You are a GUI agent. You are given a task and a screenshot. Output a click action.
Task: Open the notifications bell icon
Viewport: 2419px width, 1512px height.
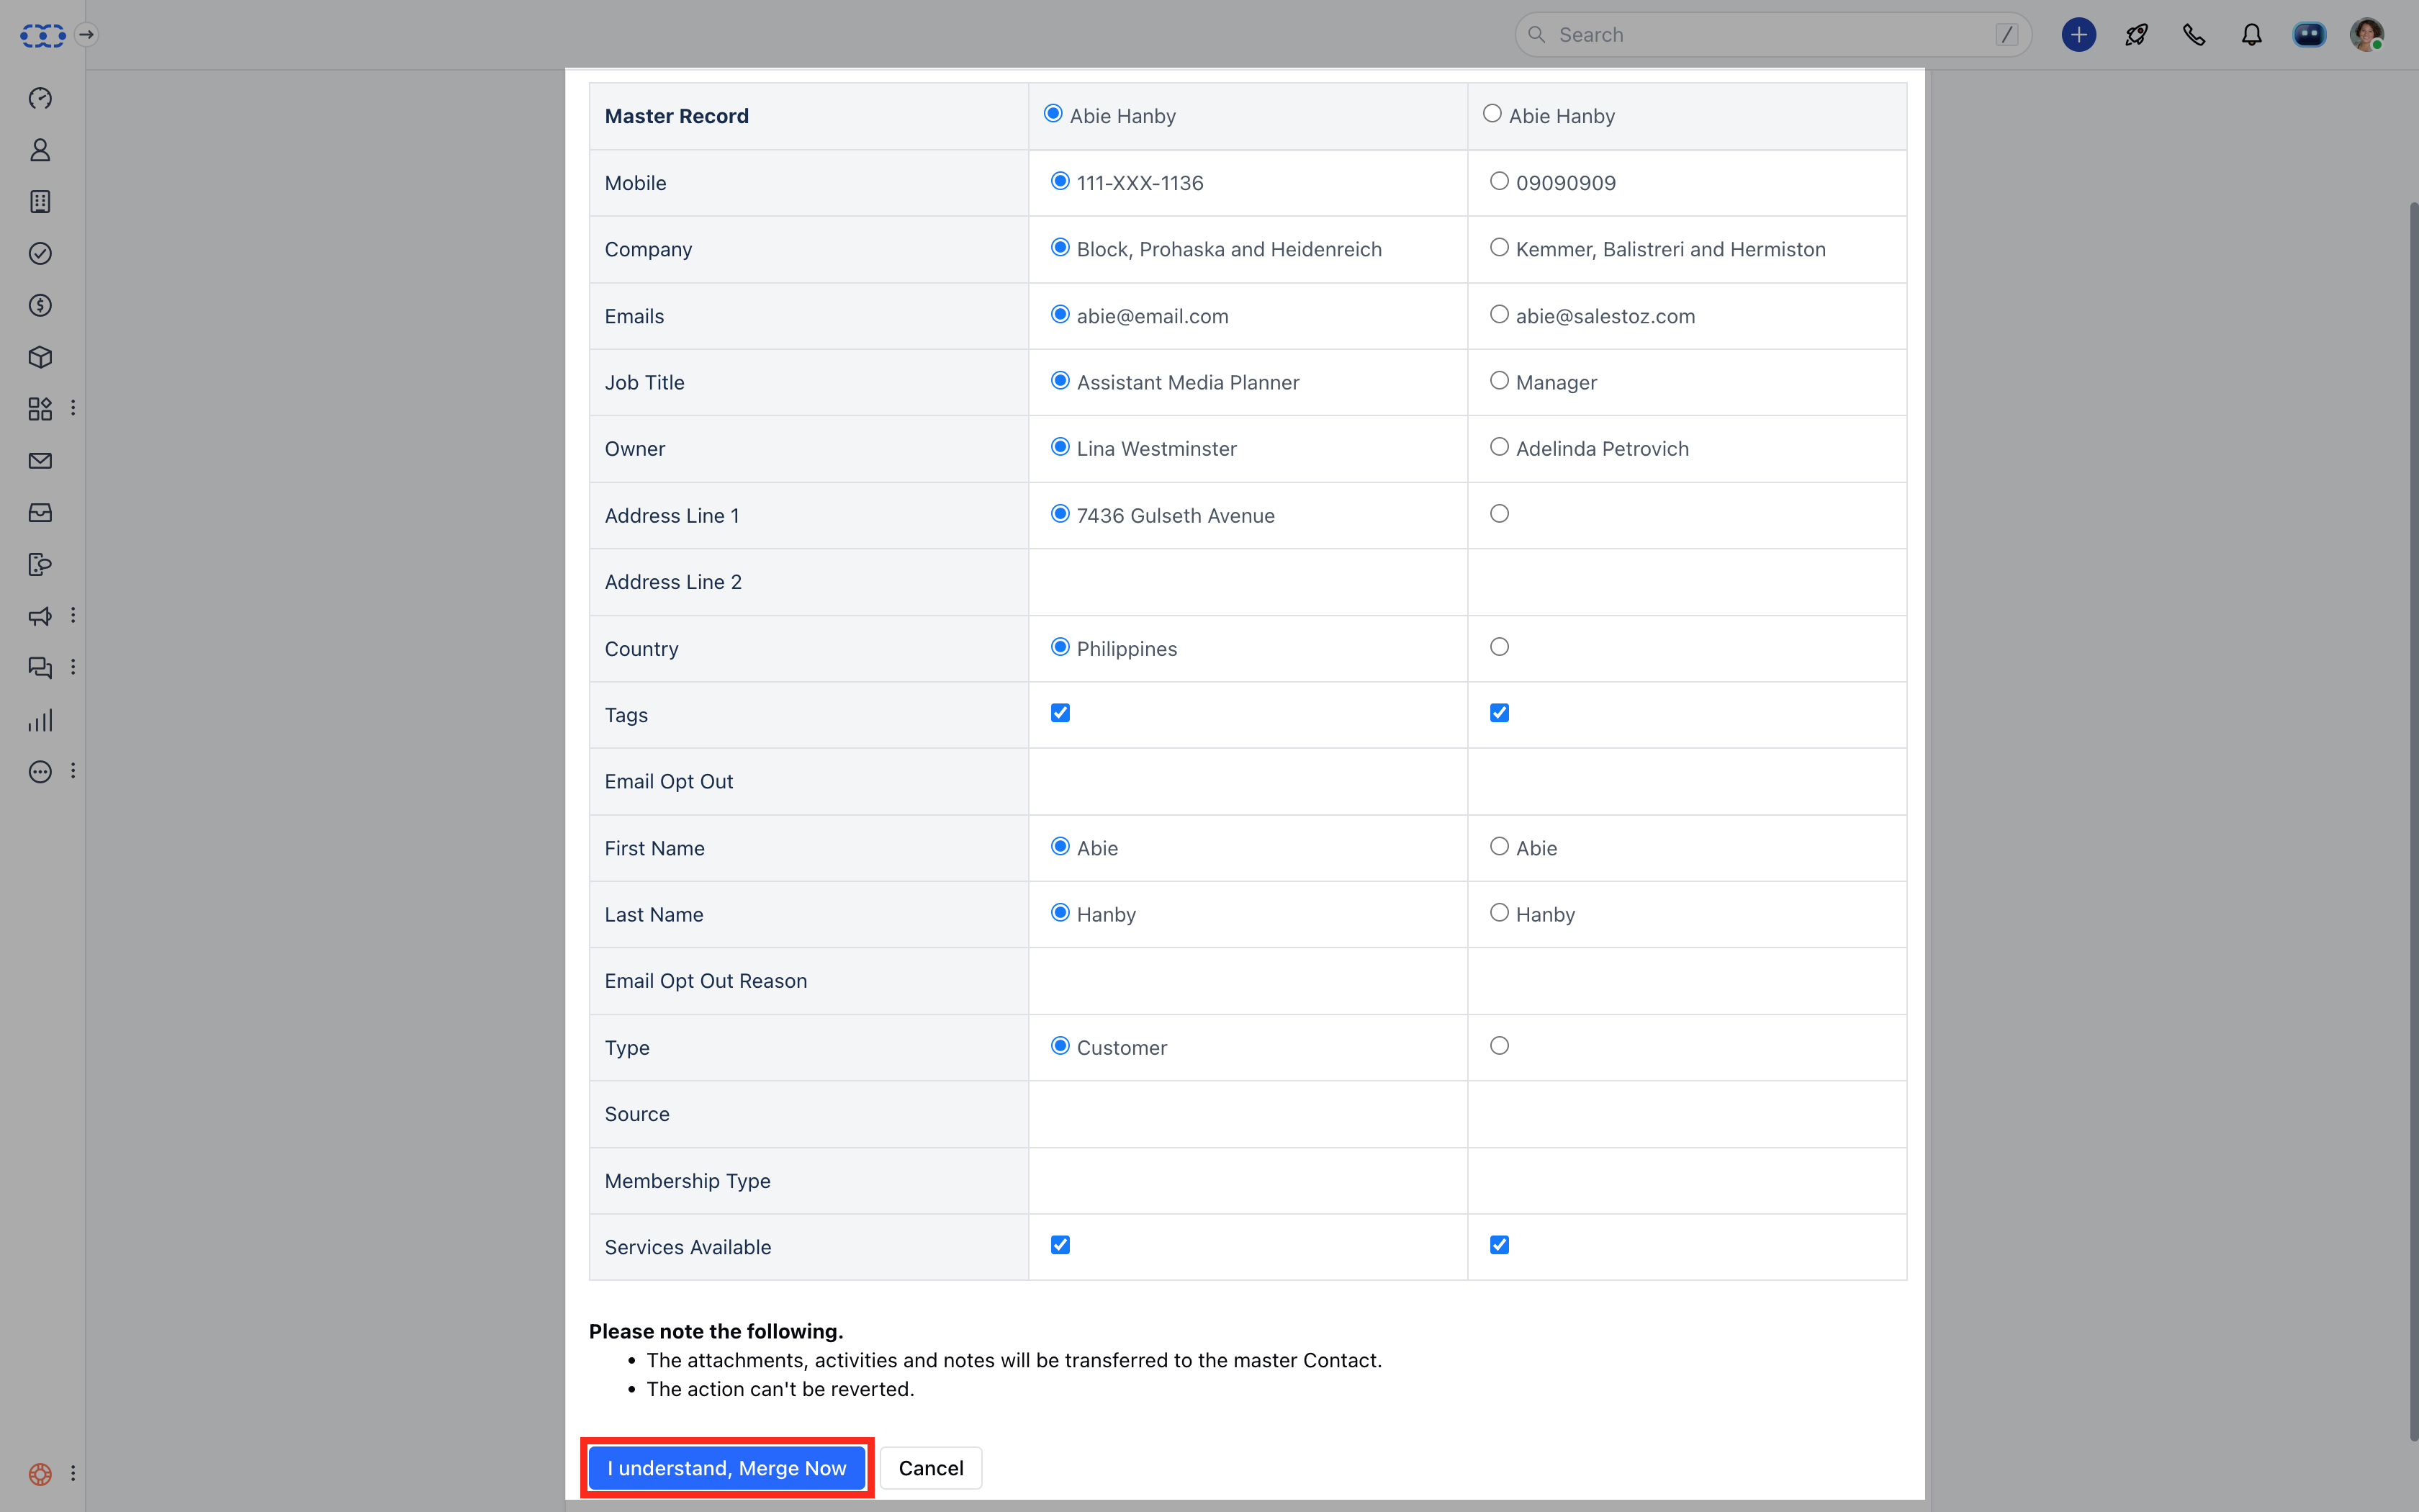point(2251,35)
